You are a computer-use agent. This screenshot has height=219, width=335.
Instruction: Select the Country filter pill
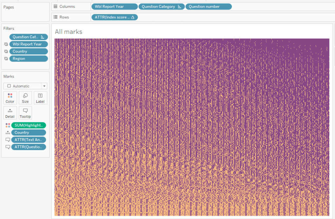click(x=28, y=51)
